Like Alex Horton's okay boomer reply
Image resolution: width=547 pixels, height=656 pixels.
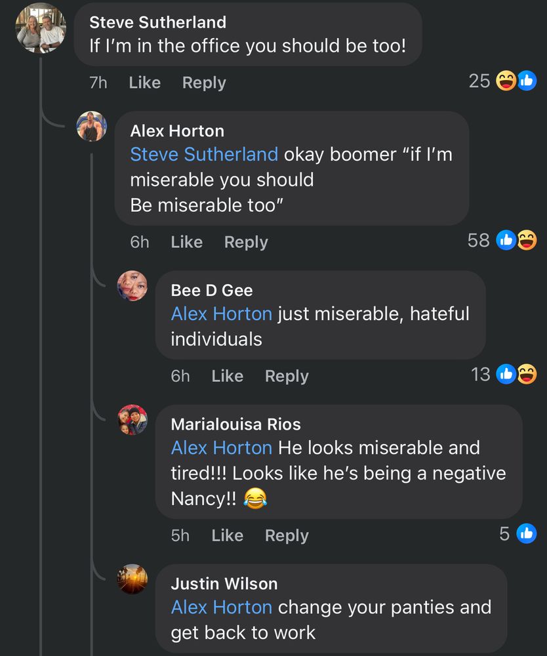pyautogui.click(x=186, y=242)
